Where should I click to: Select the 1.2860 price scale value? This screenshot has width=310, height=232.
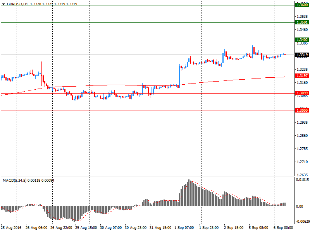tap(302, 136)
